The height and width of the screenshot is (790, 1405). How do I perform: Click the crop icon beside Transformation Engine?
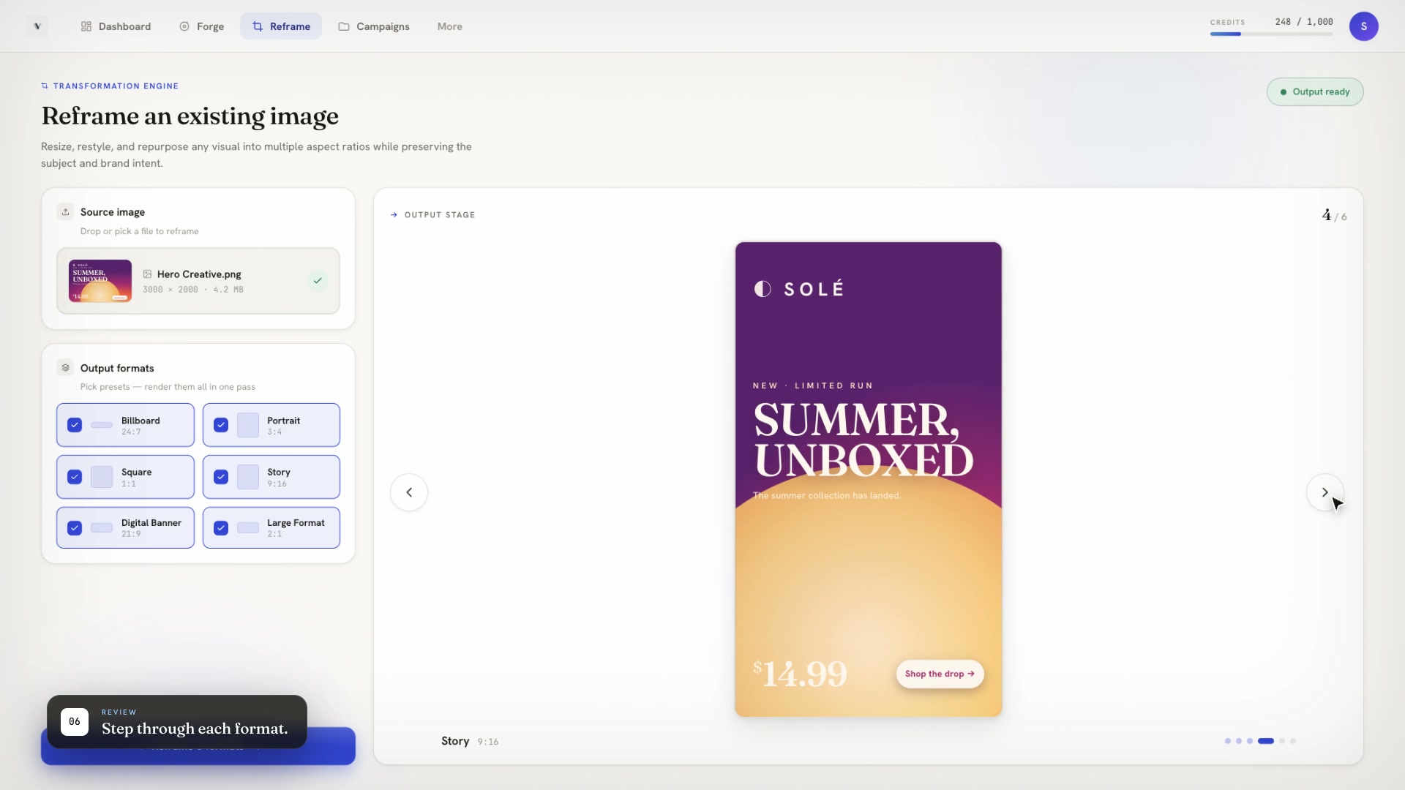[45, 86]
